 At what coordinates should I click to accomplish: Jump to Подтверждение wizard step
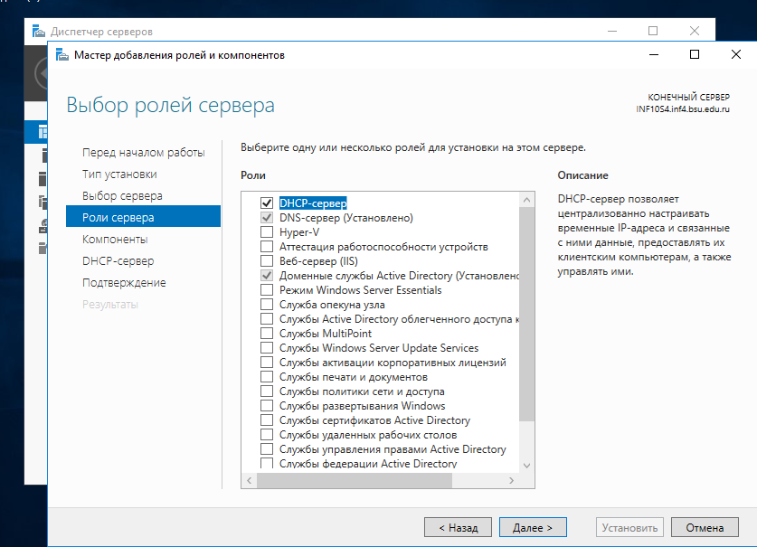pos(124,283)
